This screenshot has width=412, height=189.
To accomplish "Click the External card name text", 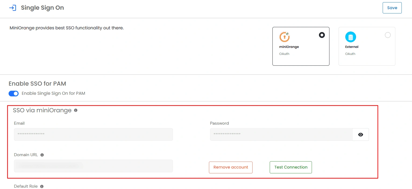I will (352, 47).
